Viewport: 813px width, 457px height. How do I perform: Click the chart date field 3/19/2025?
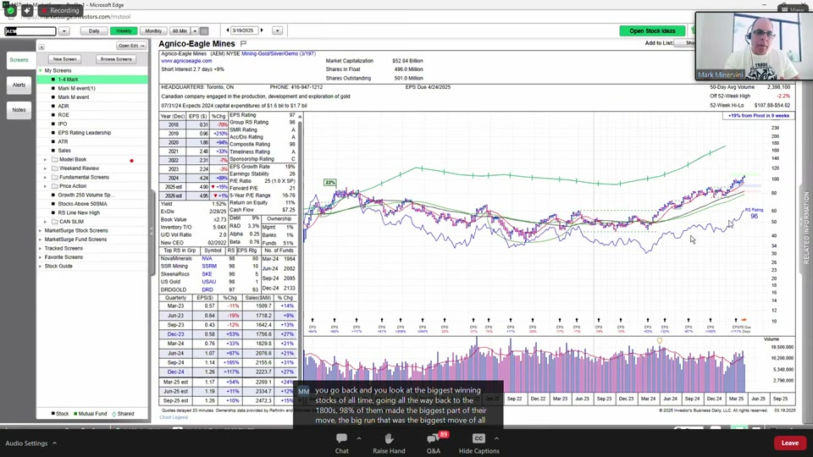(x=244, y=30)
